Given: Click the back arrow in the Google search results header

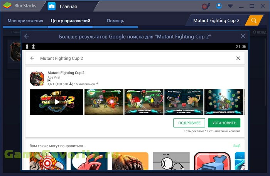Looking at the screenshot, I should [x=27, y=36].
